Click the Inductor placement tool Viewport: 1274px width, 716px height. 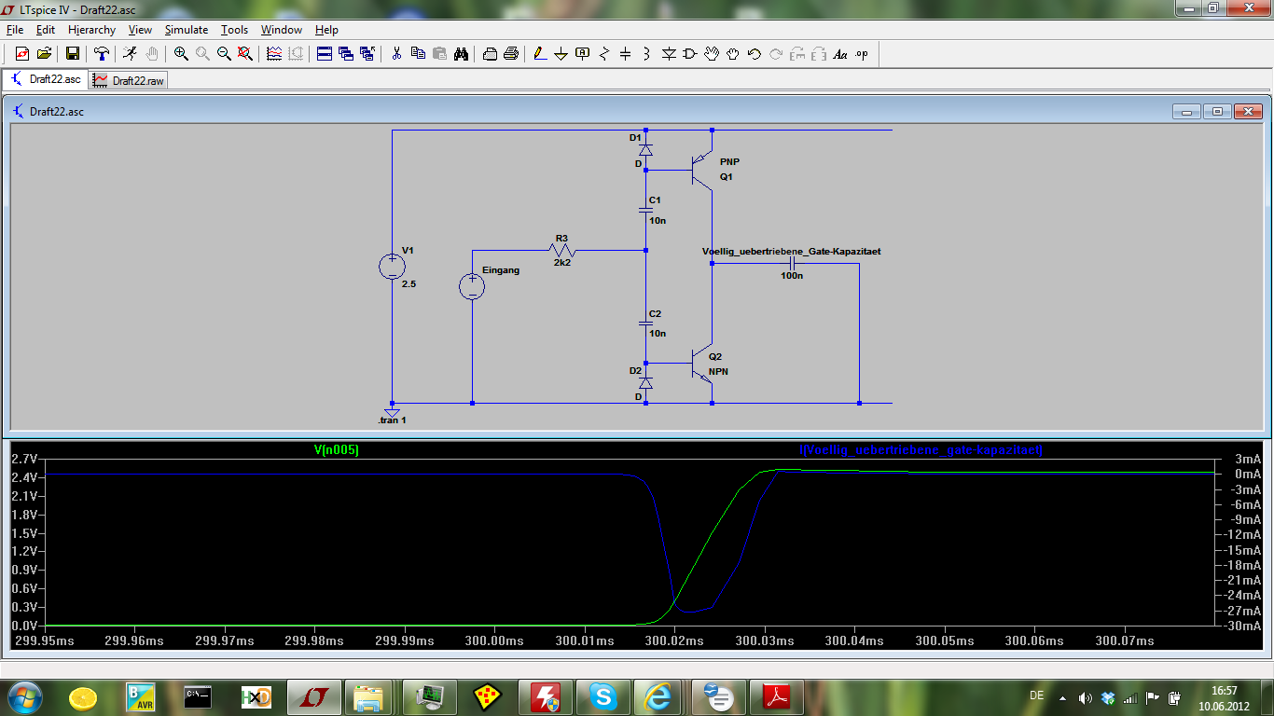pyautogui.click(x=646, y=54)
